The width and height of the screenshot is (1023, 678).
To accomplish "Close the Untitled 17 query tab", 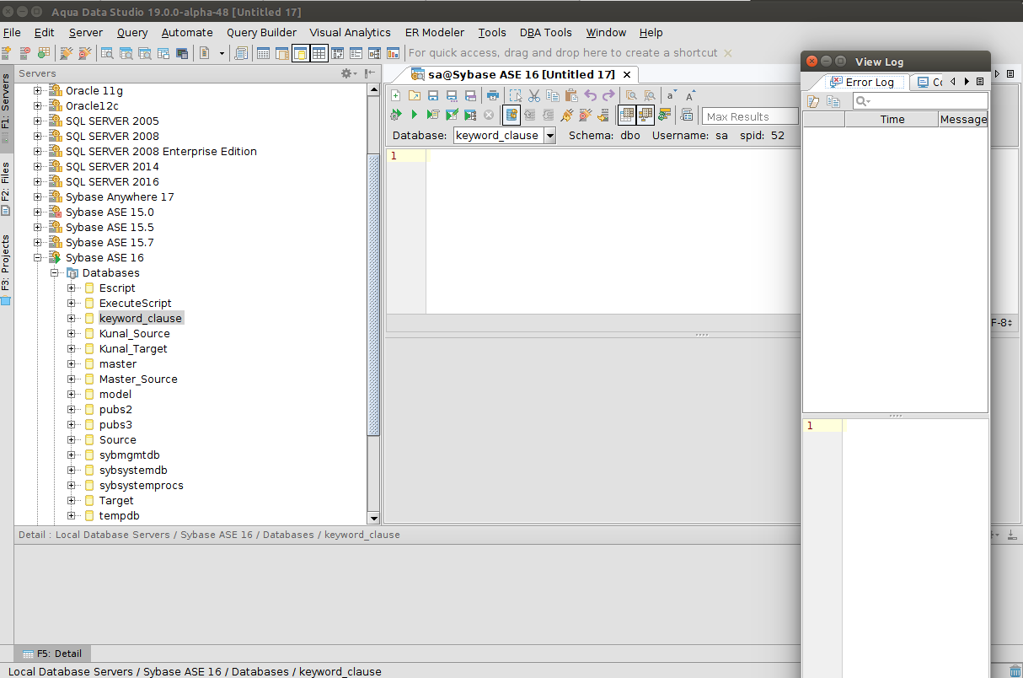I will point(627,74).
